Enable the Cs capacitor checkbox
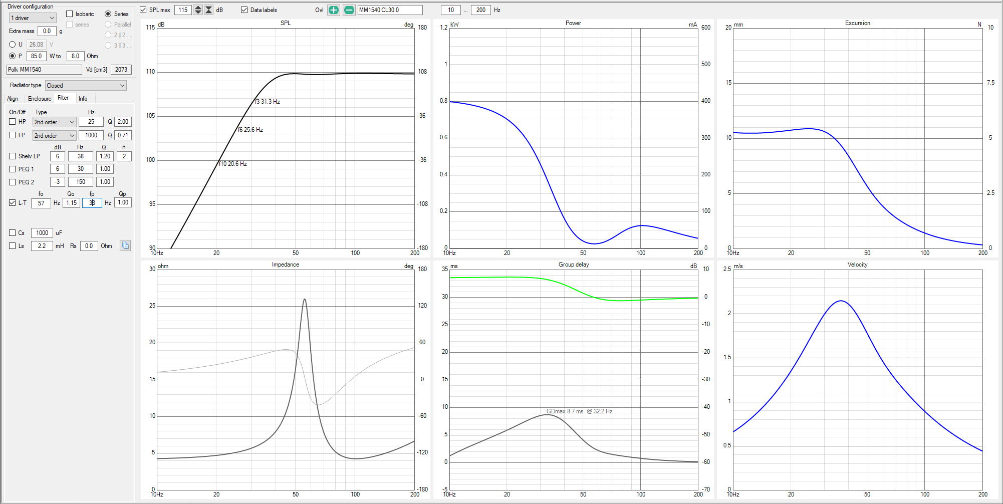The image size is (1003, 504). pyautogui.click(x=13, y=233)
